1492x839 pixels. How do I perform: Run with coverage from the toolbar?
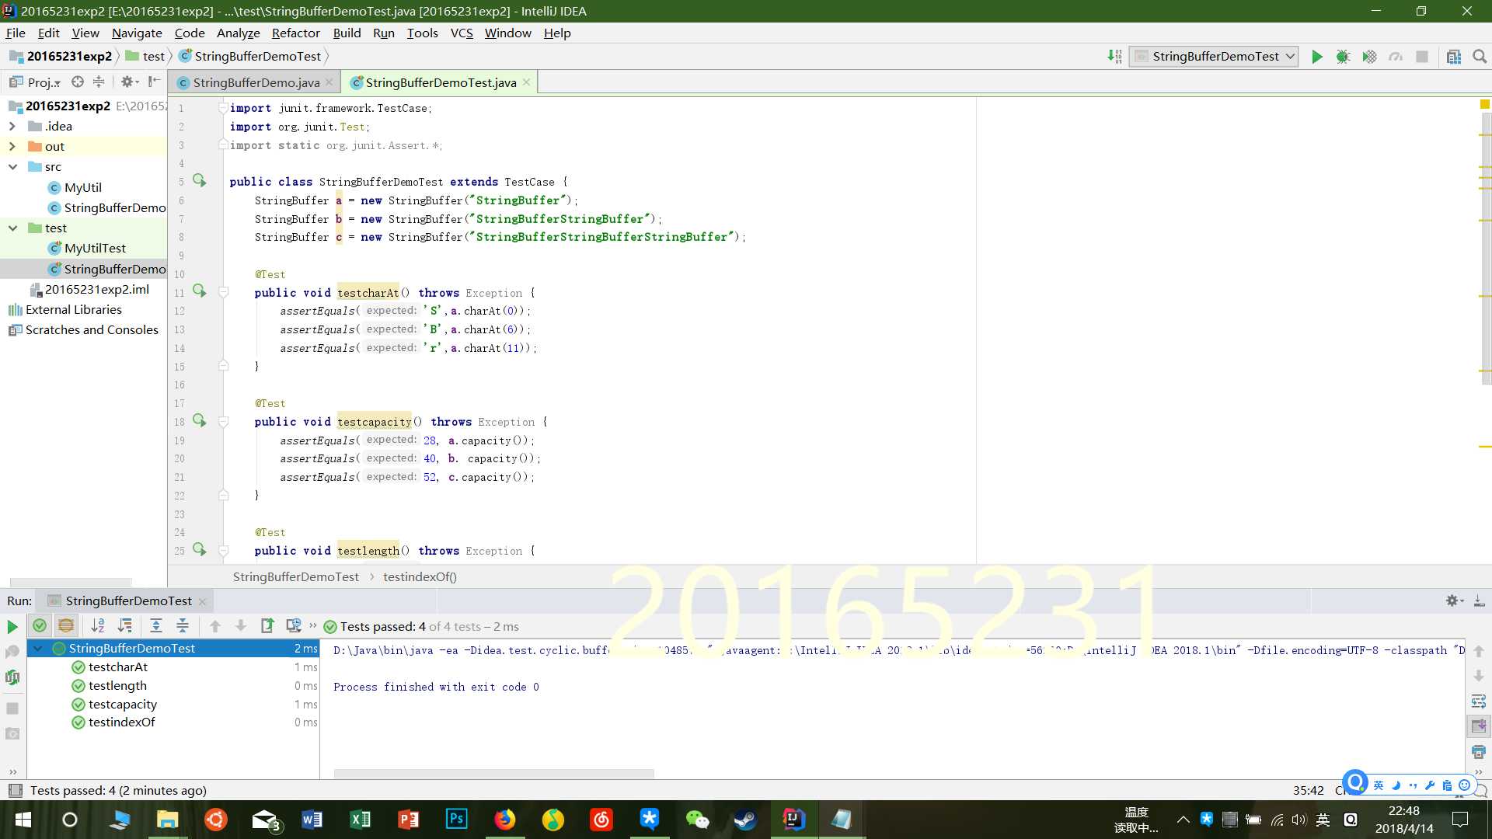(x=1369, y=57)
